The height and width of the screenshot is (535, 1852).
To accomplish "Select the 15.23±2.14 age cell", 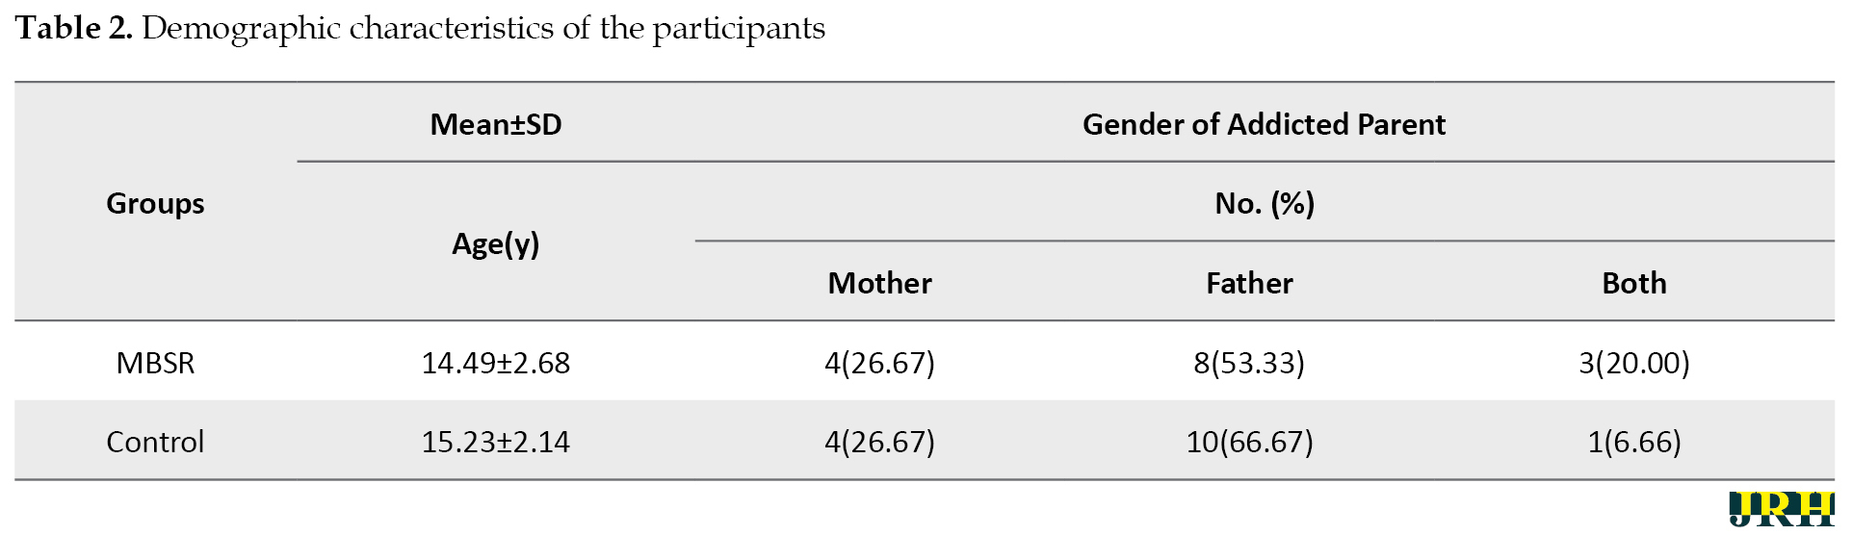I will (x=496, y=442).
